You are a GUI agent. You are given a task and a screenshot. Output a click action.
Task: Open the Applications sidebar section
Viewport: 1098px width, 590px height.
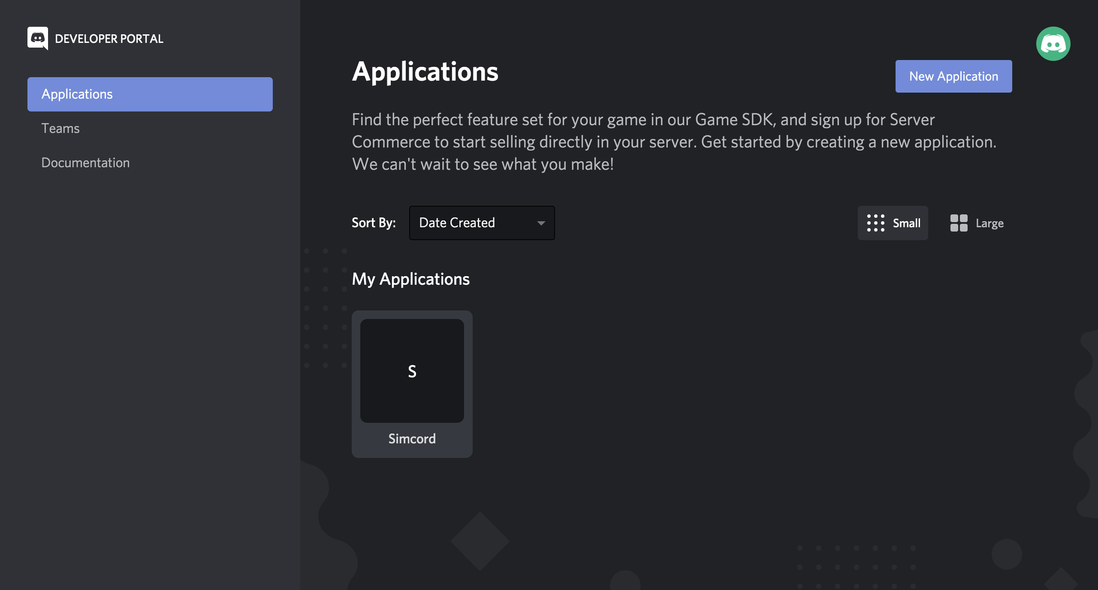point(151,94)
